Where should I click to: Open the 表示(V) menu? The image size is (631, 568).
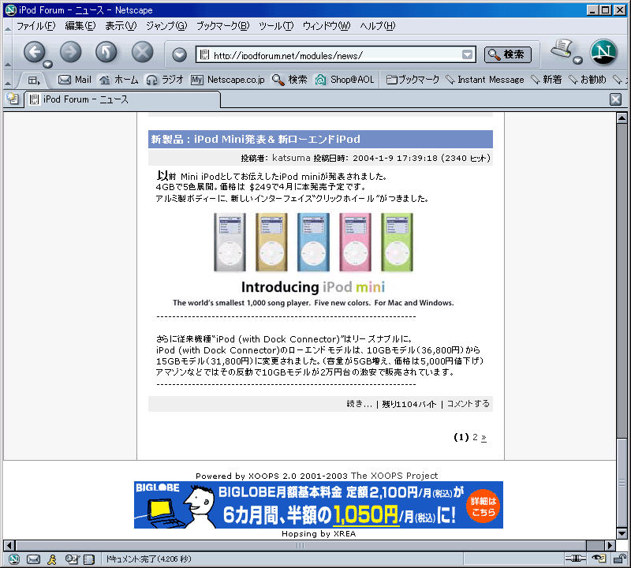click(x=121, y=26)
